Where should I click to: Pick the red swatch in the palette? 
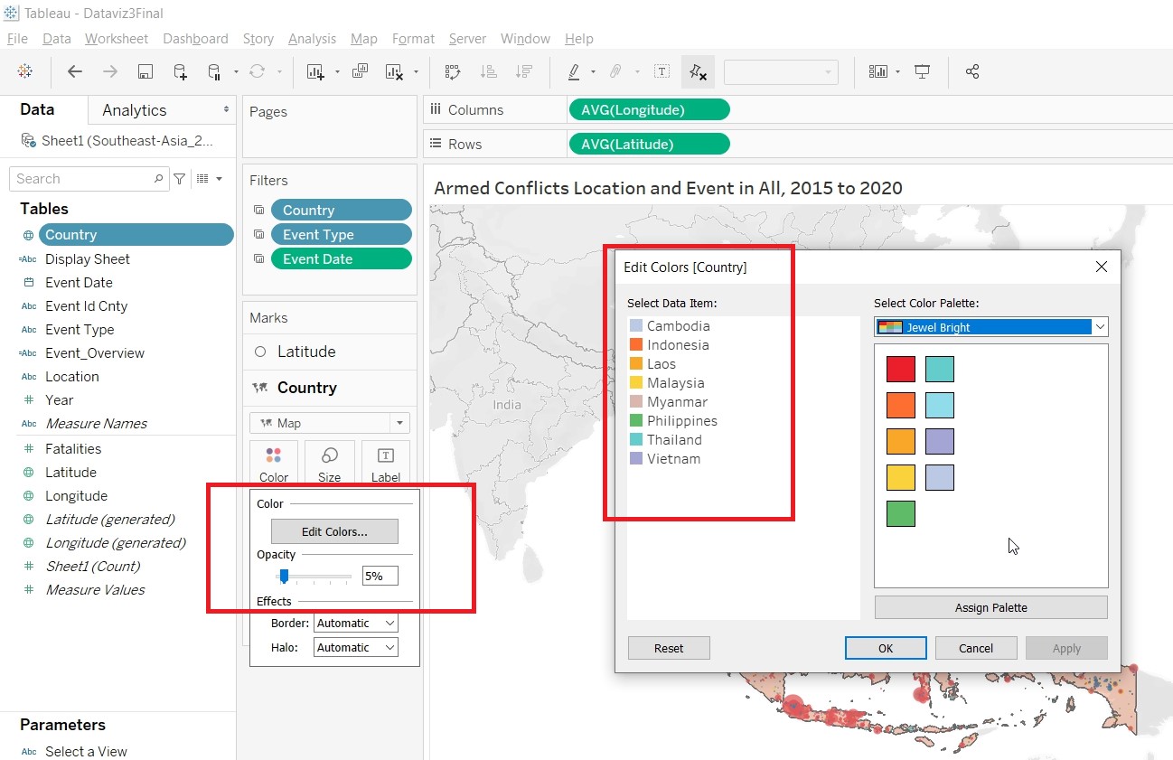900,370
